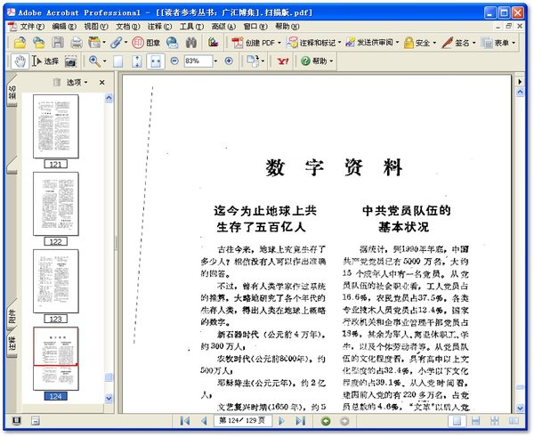Switch to Continuous page layout
The height and width of the screenshot is (437, 534).
click(476, 421)
